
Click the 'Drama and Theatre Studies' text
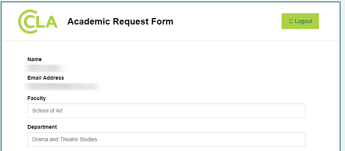click(x=65, y=139)
